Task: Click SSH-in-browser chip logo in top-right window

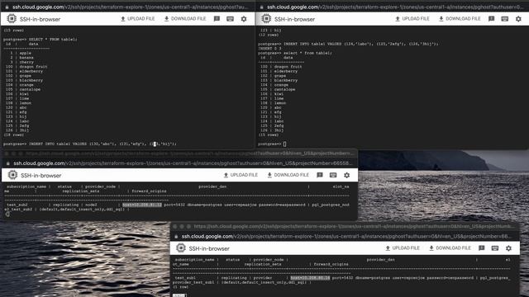Action: 266,19
